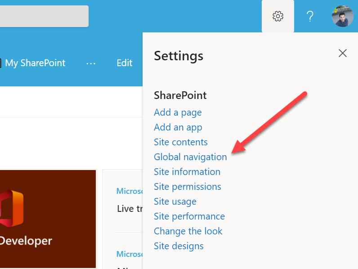Select Change the look
This screenshot has width=358, height=269.
pos(188,231)
